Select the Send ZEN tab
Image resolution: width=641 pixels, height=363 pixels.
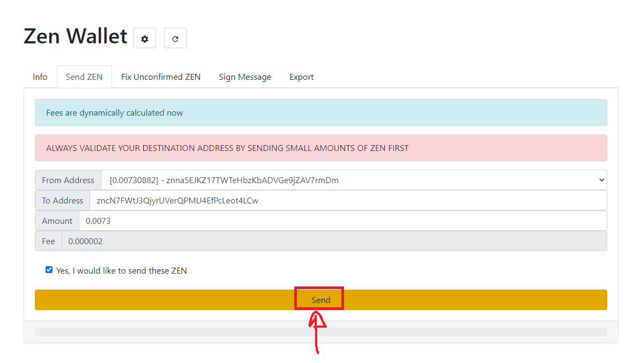tap(84, 77)
